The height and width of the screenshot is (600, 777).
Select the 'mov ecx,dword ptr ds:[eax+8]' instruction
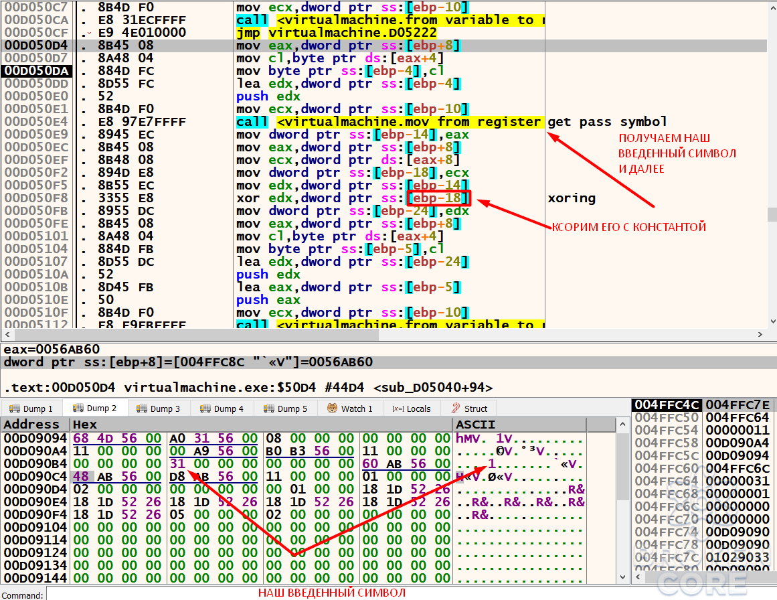[348, 160]
